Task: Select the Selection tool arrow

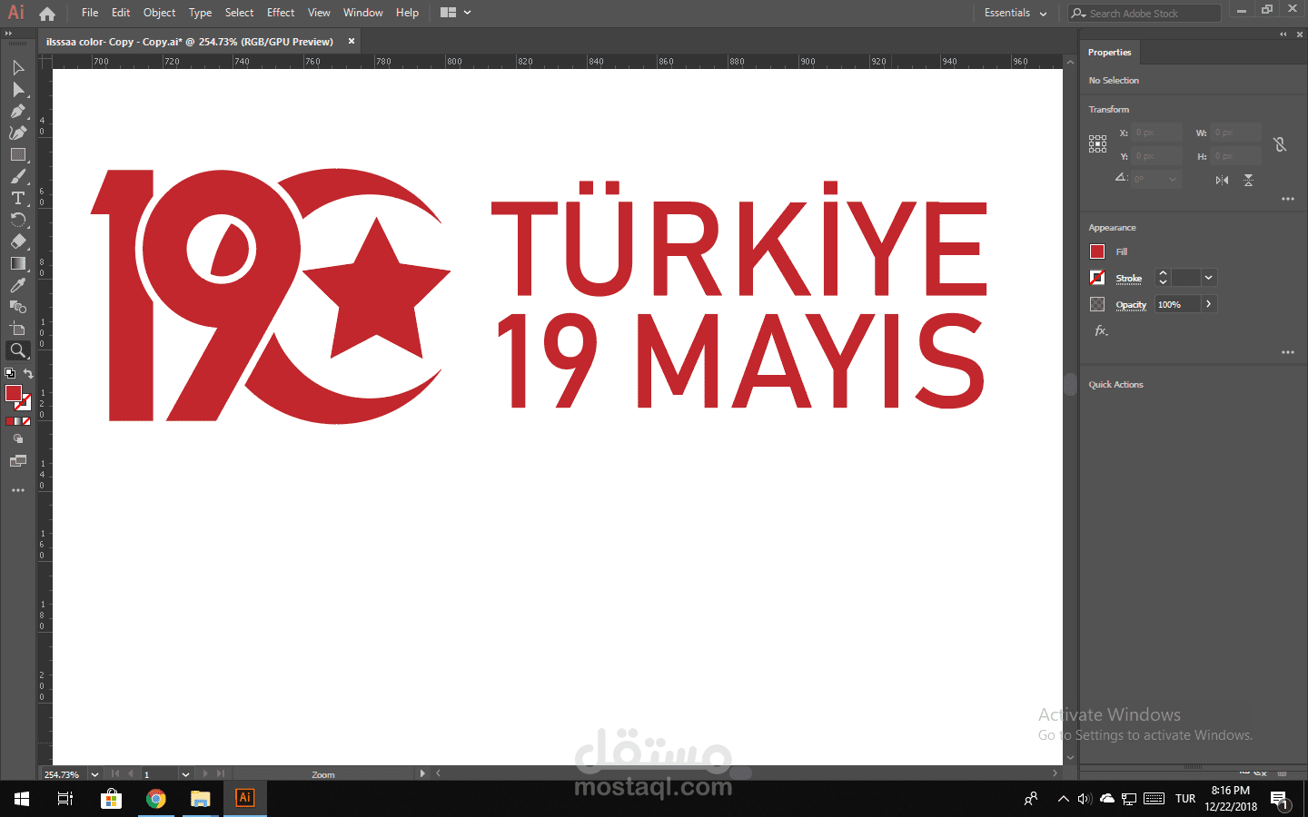Action: pyautogui.click(x=18, y=68)
